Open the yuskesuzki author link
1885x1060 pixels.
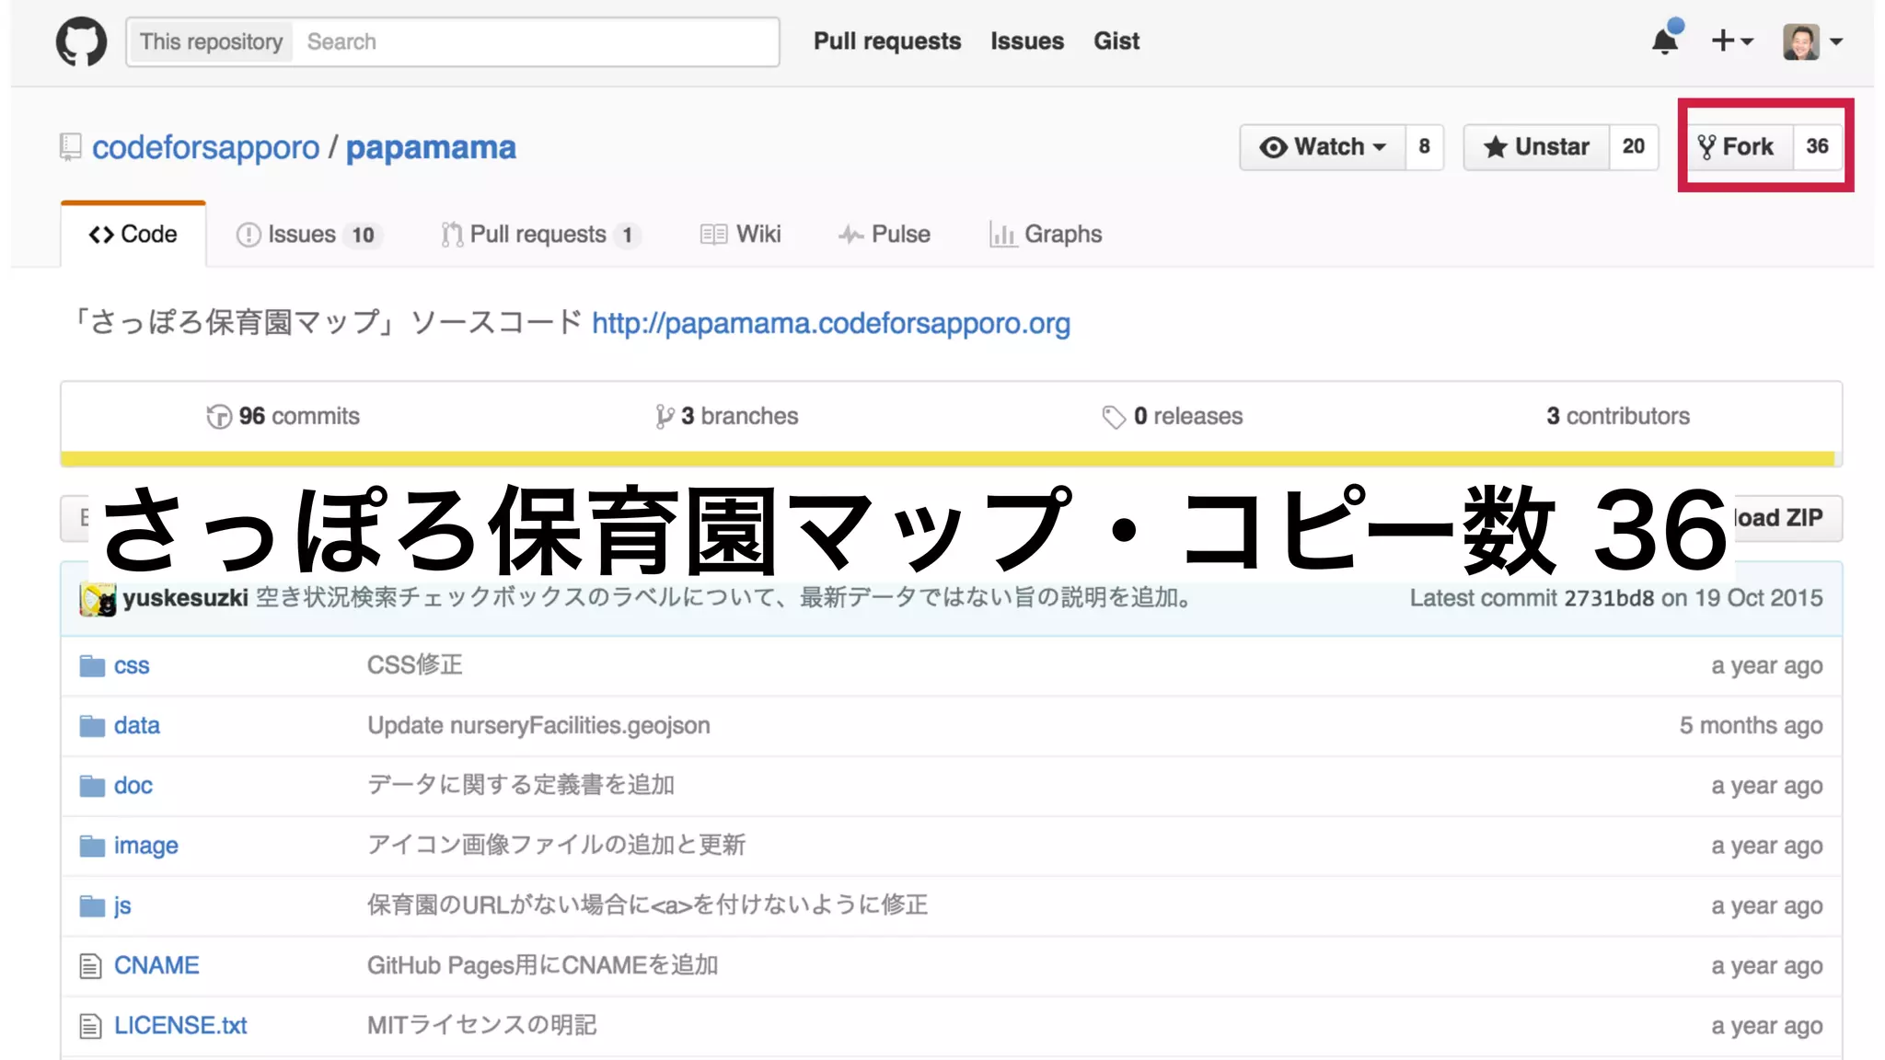click(185, 598)
